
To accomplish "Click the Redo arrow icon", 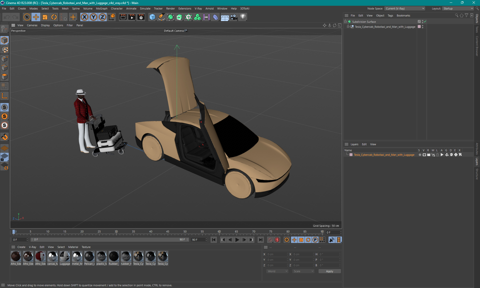I will pos(15,17).
